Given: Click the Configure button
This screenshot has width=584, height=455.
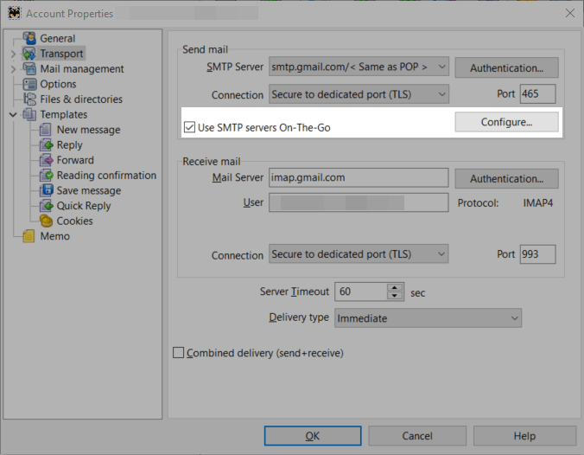Looking at the screenshot, I should (506, 122).
